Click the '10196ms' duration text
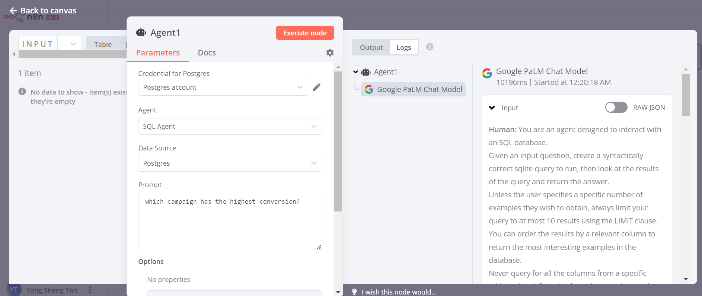 tap(511, 82)
